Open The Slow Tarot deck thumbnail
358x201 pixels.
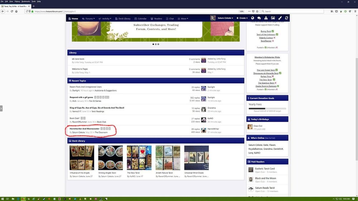pyautogui.click(x=139, y=157)
